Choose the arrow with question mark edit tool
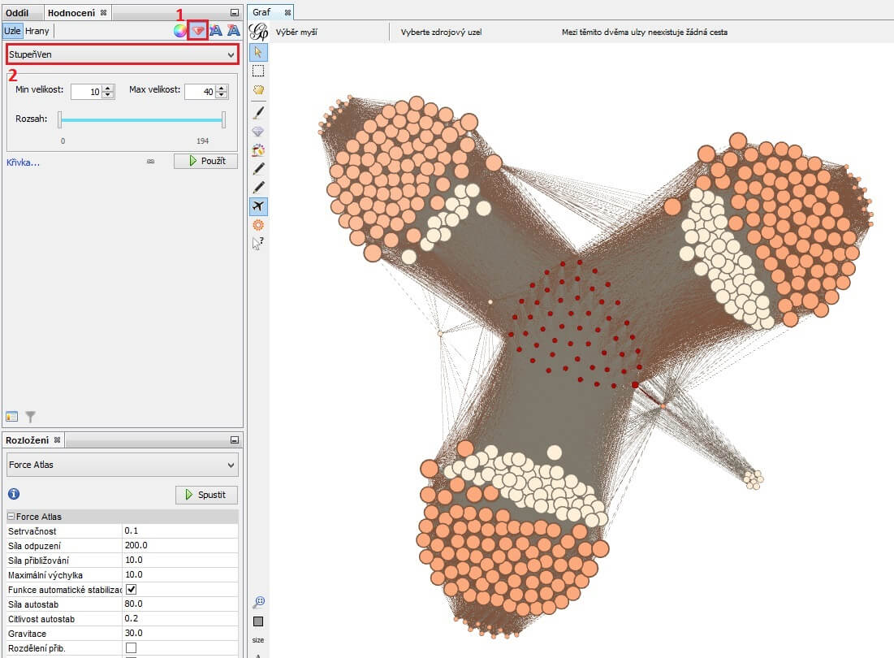 point(258,244)
